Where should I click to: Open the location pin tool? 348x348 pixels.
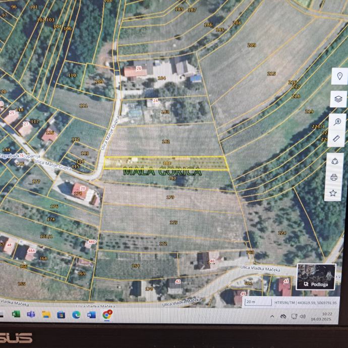(x=339, y=76)
